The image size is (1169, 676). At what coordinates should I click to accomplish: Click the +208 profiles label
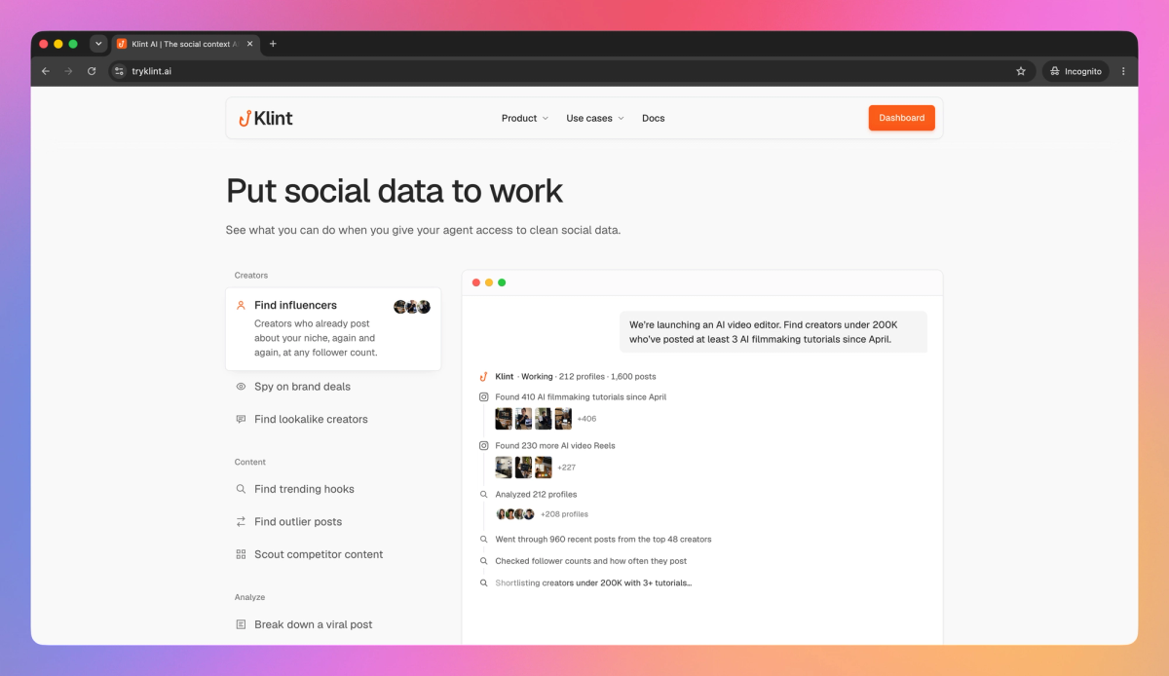[x=564, y=514]
